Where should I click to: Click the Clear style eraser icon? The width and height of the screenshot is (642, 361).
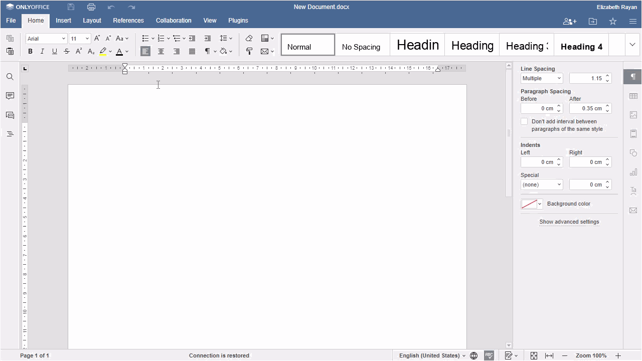click(x=249, y=38)
